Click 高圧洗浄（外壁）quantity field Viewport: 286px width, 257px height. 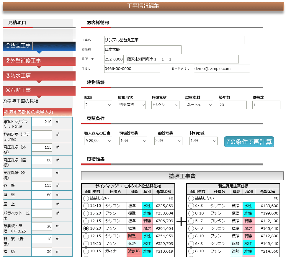pos(42,147)
